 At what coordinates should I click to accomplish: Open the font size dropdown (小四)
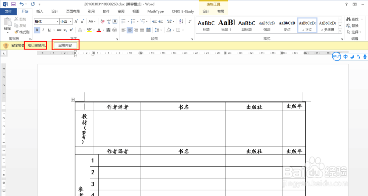pos(71,22)
